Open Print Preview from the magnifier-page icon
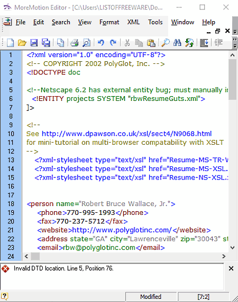The image size is (238, 302). 86,43
